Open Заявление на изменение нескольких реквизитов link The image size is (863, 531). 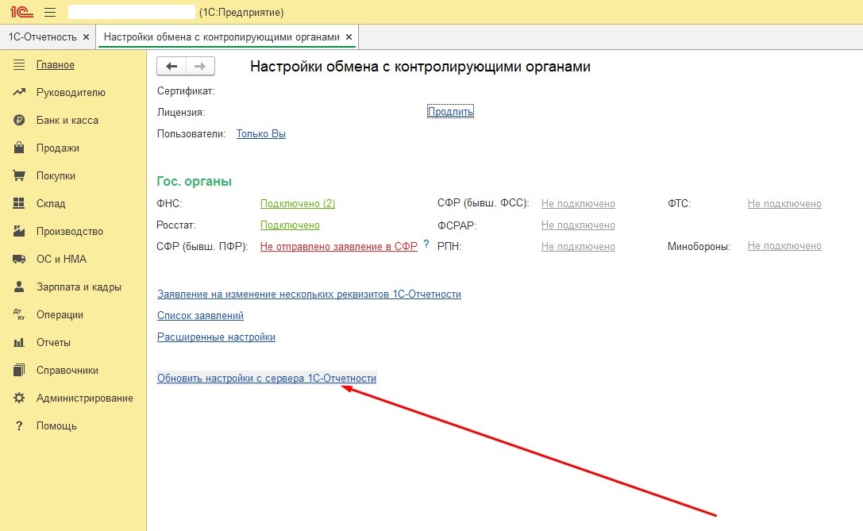[x=309, y=294]
